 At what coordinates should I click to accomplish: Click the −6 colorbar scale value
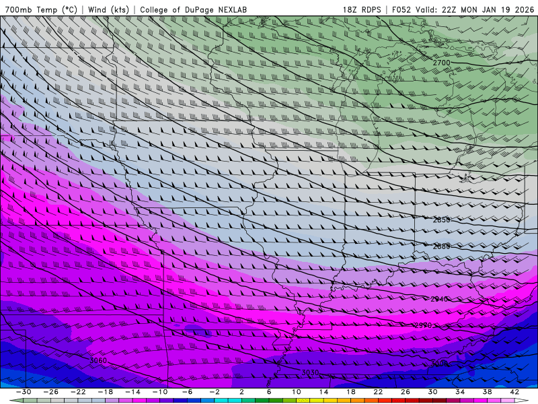point(187,392)
